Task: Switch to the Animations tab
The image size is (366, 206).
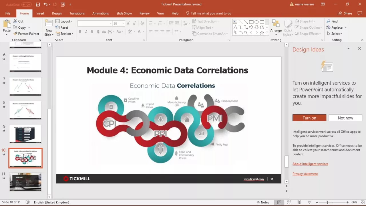Action: 100,13
